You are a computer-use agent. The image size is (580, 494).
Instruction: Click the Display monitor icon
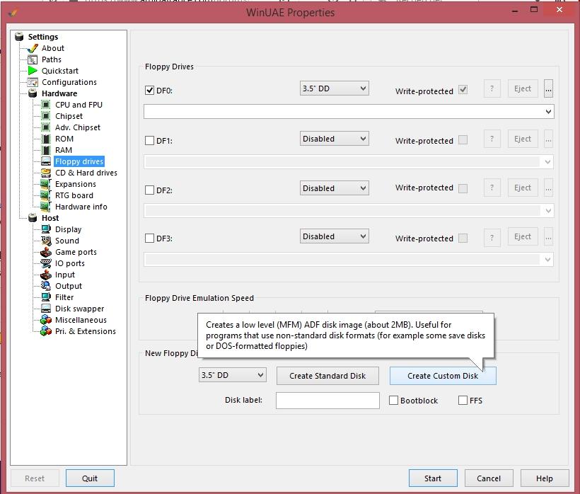pos(46,229)
